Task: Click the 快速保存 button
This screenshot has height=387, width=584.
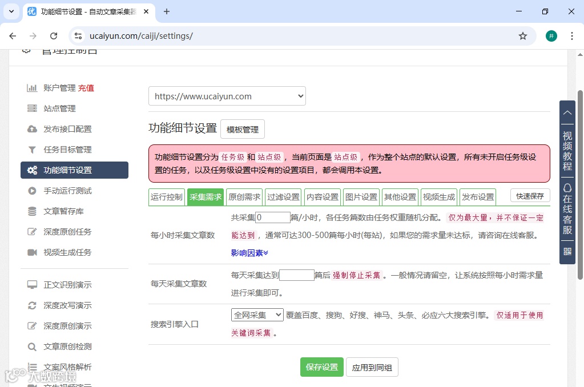Action: click(x=530, y=196)
